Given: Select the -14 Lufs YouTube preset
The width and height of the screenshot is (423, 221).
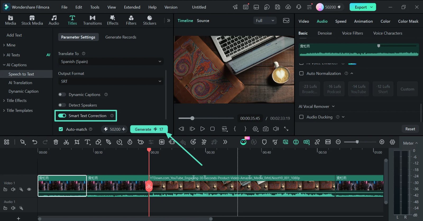Looking at the screenshot, I should pyautogui.click(x=358, y=89).
